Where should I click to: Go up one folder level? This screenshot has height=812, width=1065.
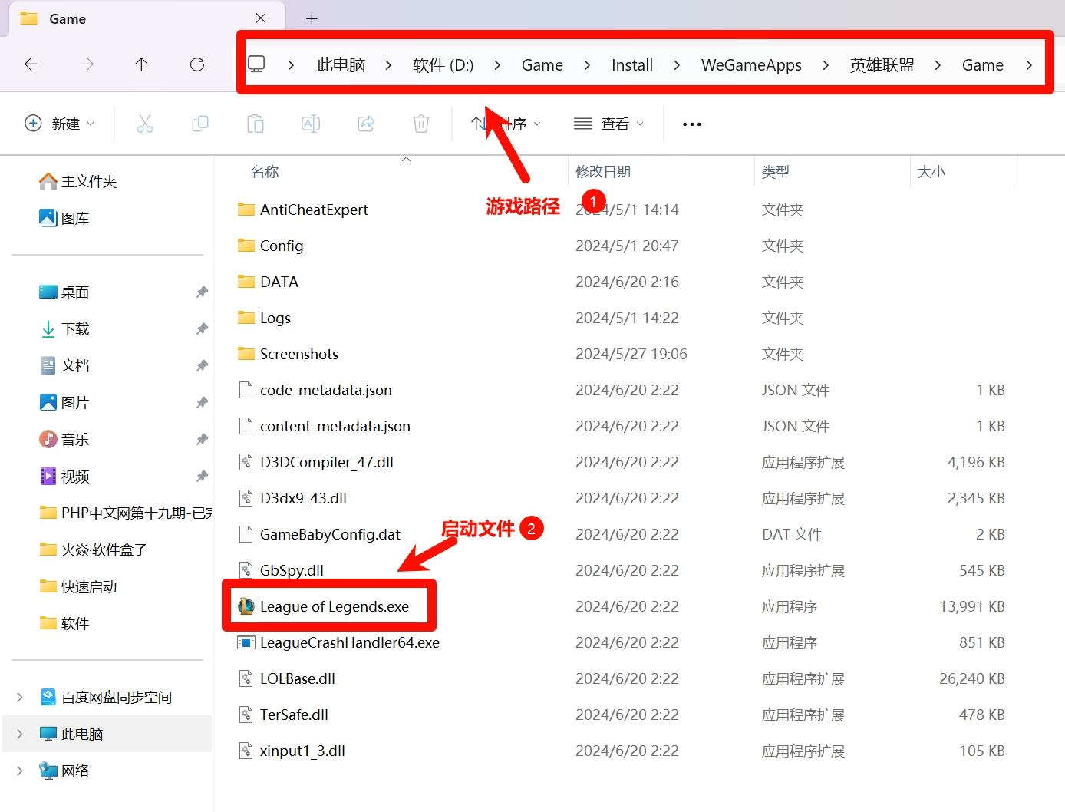click(142, 64)
